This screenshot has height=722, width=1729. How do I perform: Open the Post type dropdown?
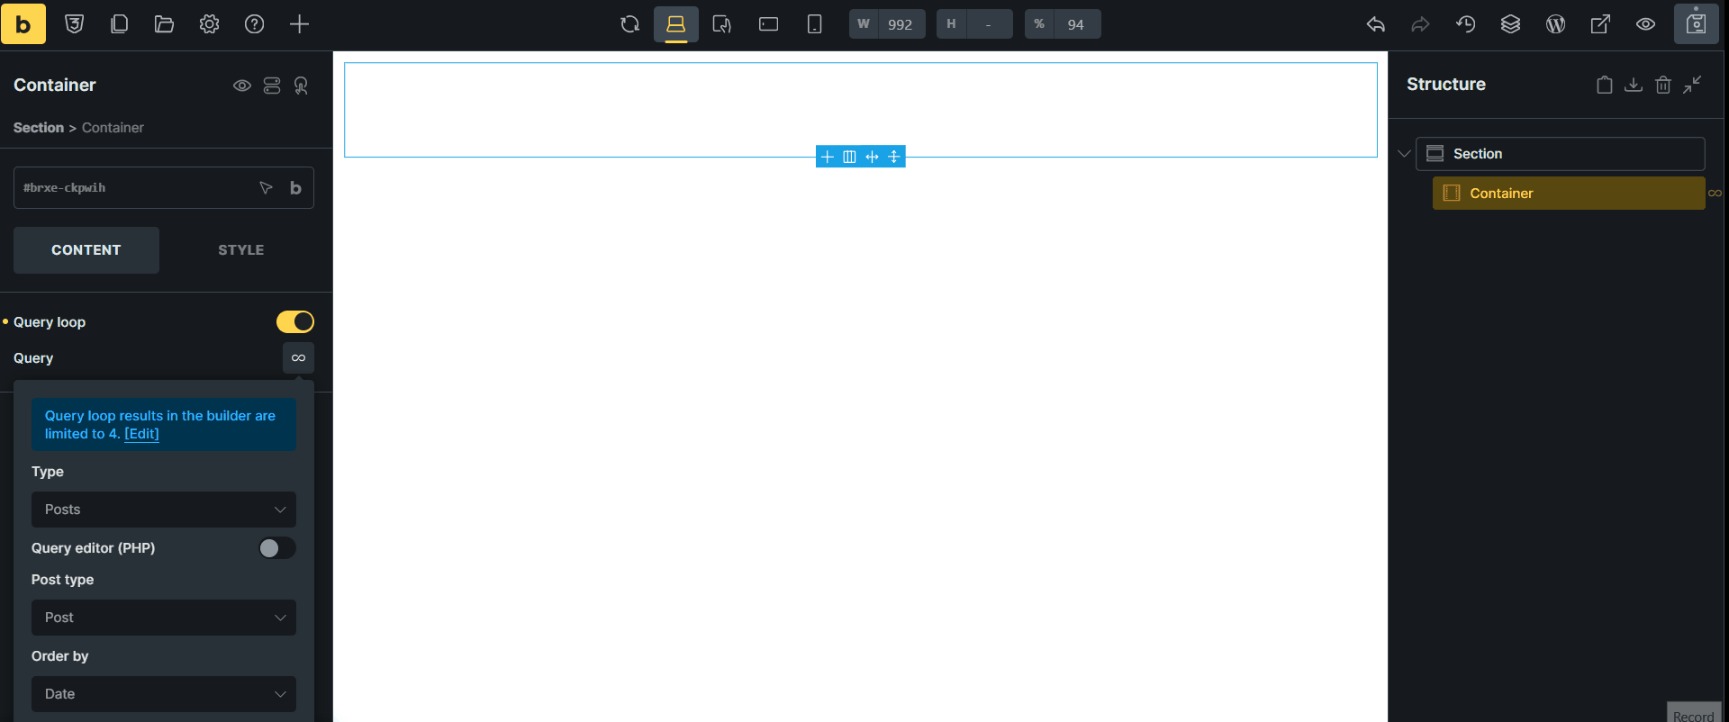click(164, 618)
